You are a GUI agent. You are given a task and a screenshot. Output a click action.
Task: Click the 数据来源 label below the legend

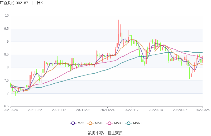[95, 133]
